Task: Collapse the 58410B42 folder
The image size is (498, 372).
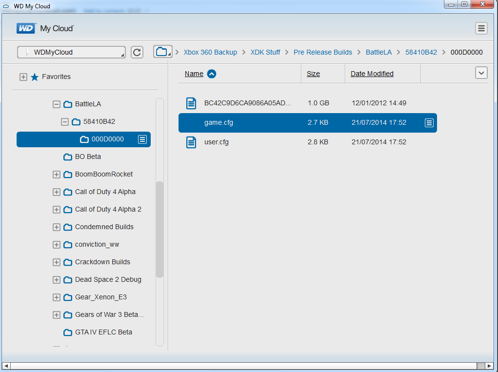Action: click(x=65, y=122)
